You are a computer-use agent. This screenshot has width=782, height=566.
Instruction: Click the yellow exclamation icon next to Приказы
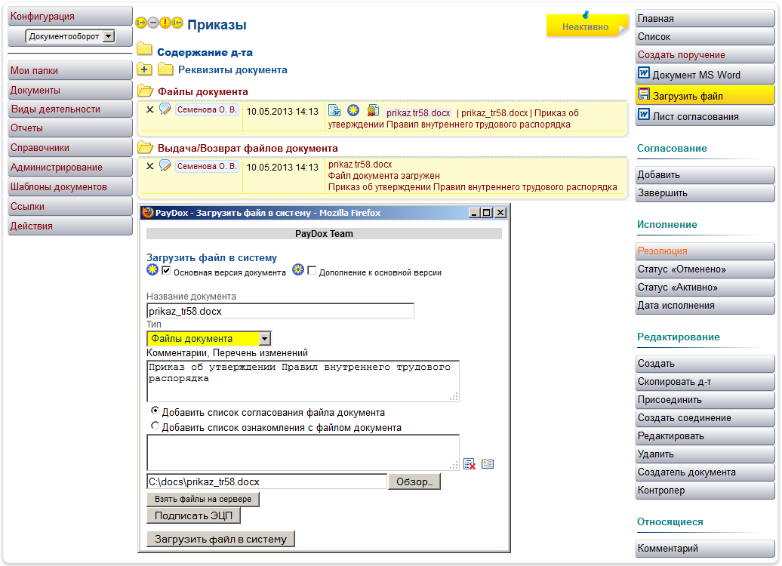tap(165, 23)
